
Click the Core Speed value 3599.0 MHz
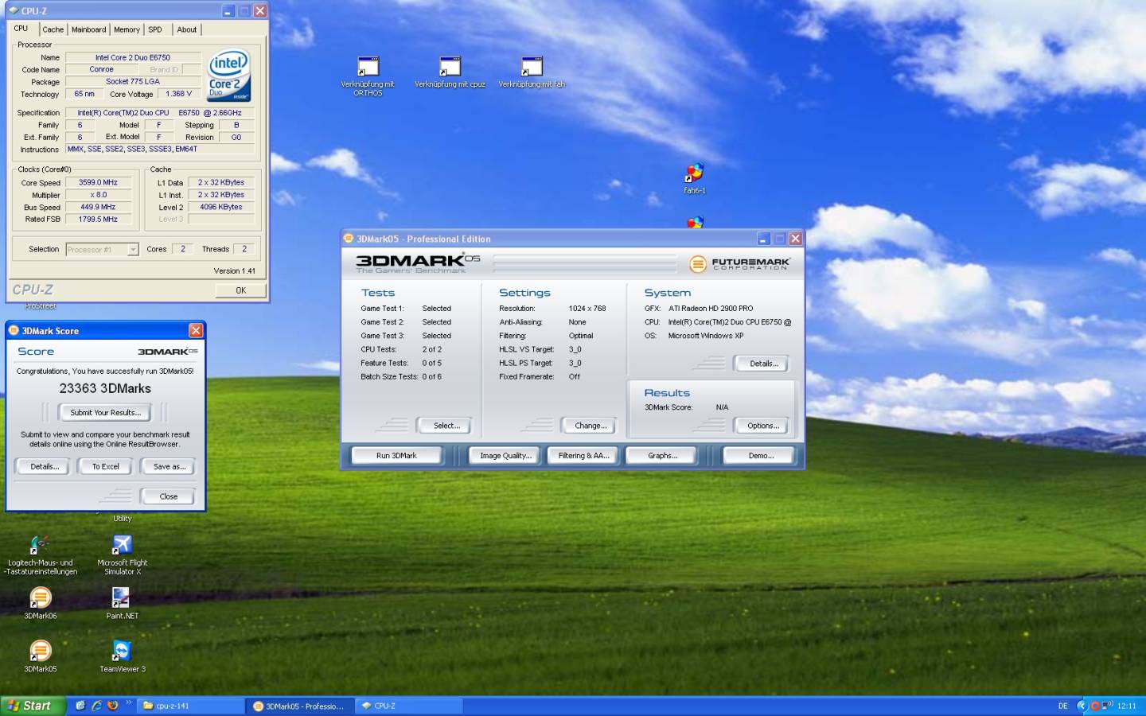coord(99,182)
